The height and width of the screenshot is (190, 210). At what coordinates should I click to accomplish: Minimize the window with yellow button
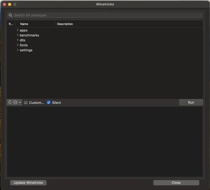pyautogui.click(x=10, y=5)
